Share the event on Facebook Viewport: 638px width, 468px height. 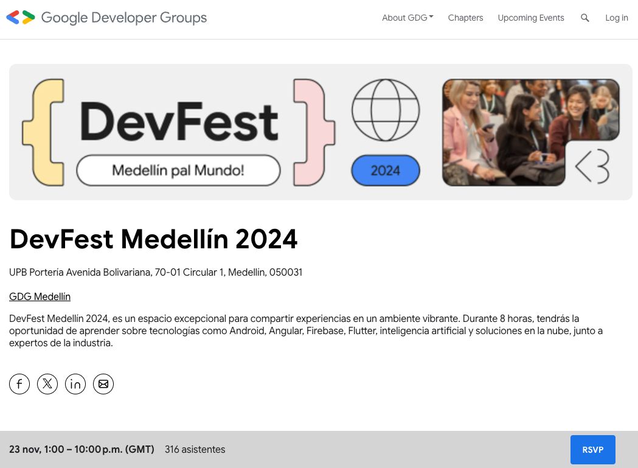tap(19, 384)
